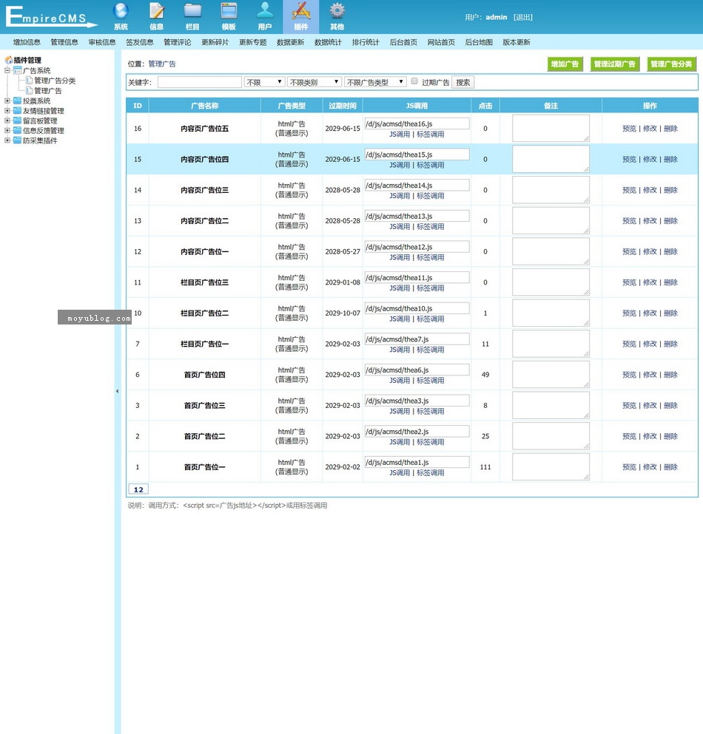
Task: Click the 管理过期广告 button
Action: coord(614,64)
